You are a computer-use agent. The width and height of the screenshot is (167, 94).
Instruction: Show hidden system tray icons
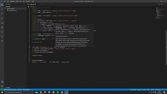pyautogui.click(x=149, y=92)
